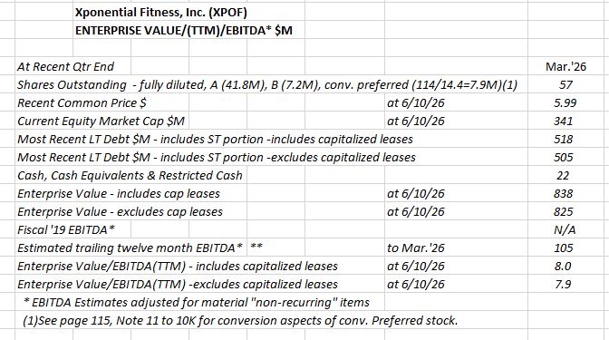Click the equity market cap value 341
The image size is (609, 340).
[563, 121]
